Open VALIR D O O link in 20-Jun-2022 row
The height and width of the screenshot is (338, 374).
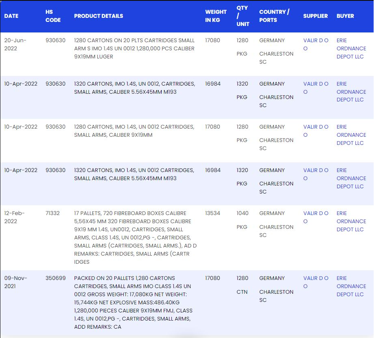tap(316, 44)
